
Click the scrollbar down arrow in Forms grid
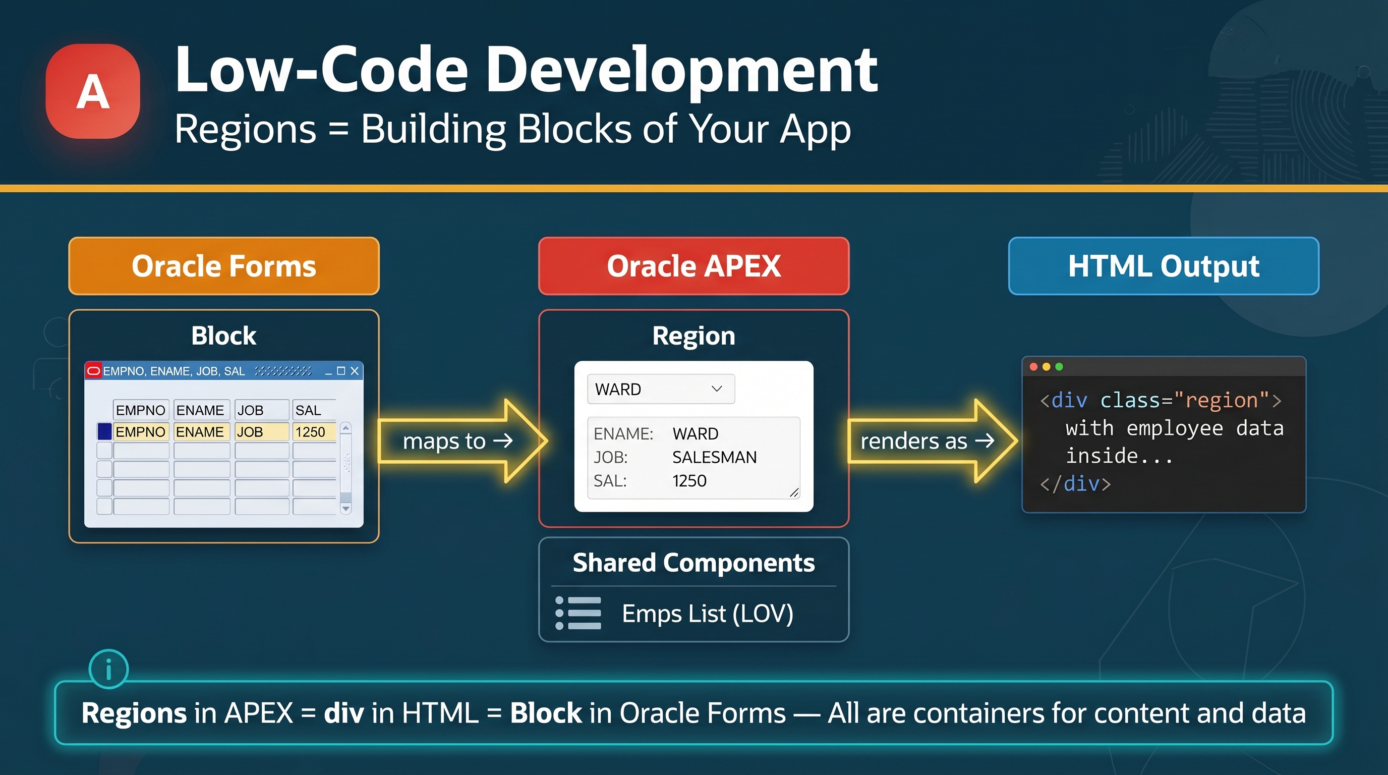pyautogui.click(x=346, y=508)
